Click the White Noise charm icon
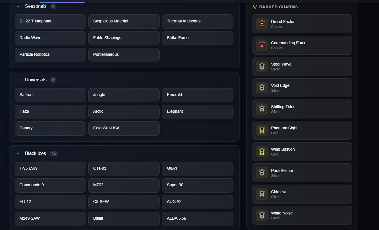379x230 pixels. coord(262,215)
